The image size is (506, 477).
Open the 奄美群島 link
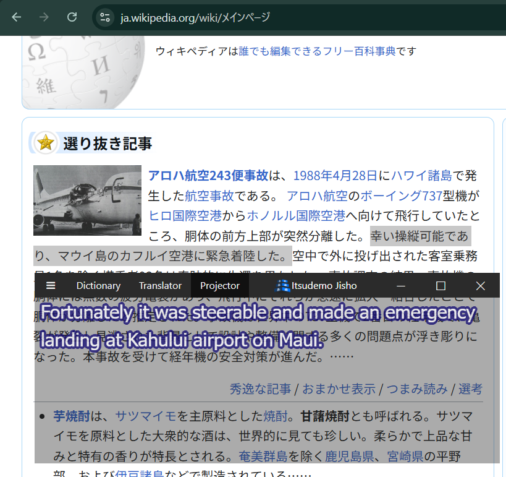tap(263, 457)
